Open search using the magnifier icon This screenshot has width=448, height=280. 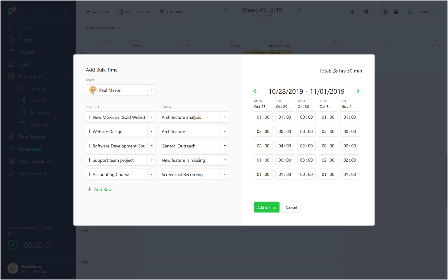point(66,11)
